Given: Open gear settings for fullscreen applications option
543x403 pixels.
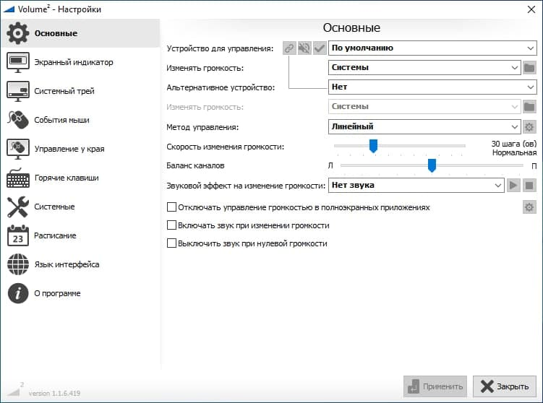Looking at the screenshot, I should click(x=529, y=207).
